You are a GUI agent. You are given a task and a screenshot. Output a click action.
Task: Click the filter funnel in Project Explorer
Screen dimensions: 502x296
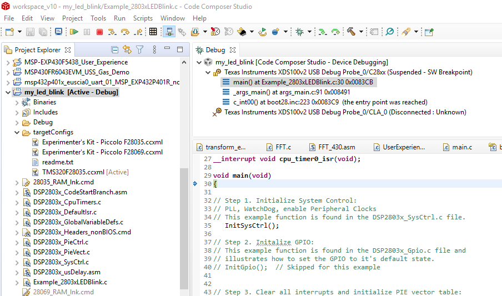[139, 49]
